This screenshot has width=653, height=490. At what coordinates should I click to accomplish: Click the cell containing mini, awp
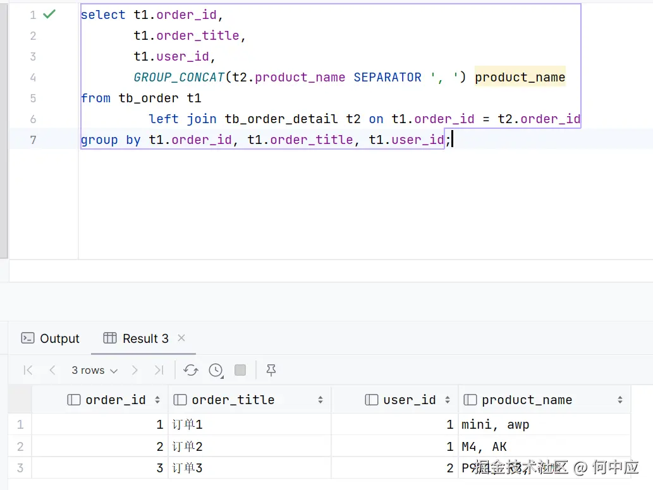[x=544, y=424]
